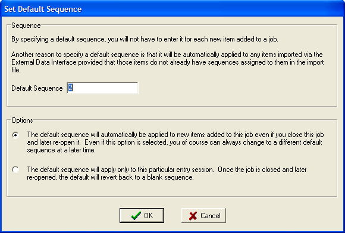Click the red X icon on Cancel
This screenshot has width=345, height=233.
[193, 216]
